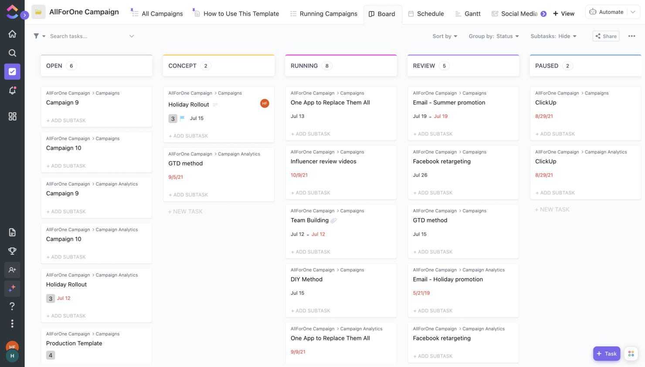Screen dimensions: 645x367
Task: Select the Board view tab
Action: (x=382, y=14)
